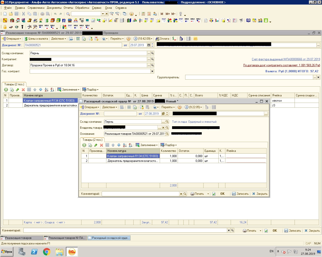322x257 pixels.
Task: Open Перейти dropdown in Реализация toolbar
Action: [117, 39]
